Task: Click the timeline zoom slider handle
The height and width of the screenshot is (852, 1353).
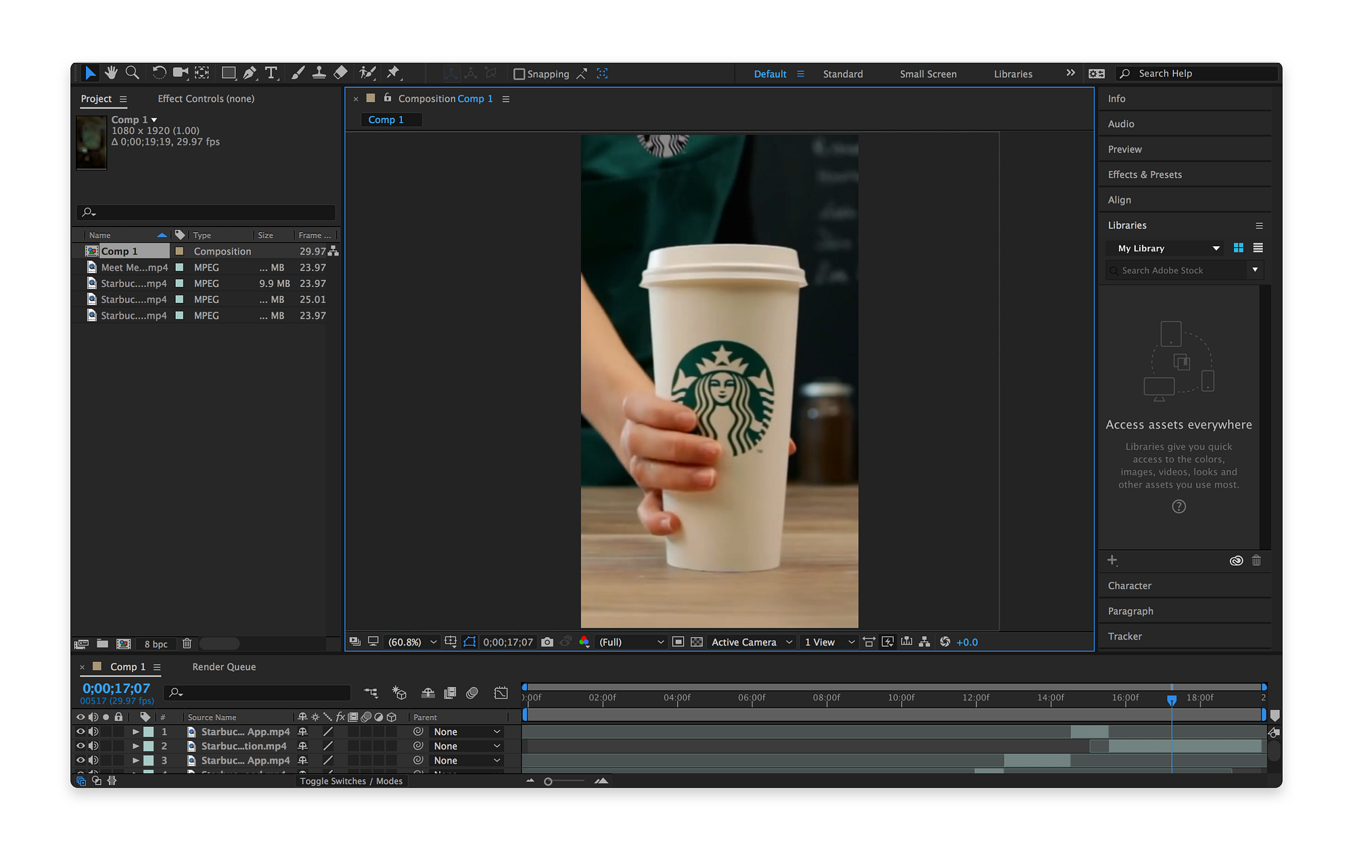Action: pyautogui.click(x=548, y=782)
